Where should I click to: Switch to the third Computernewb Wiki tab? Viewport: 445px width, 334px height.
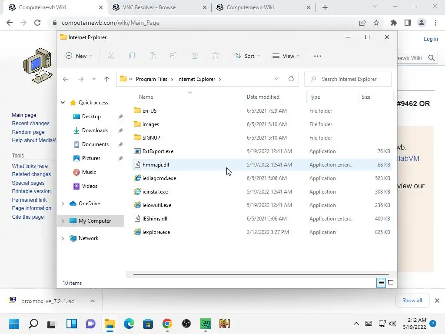pos(263,7)
